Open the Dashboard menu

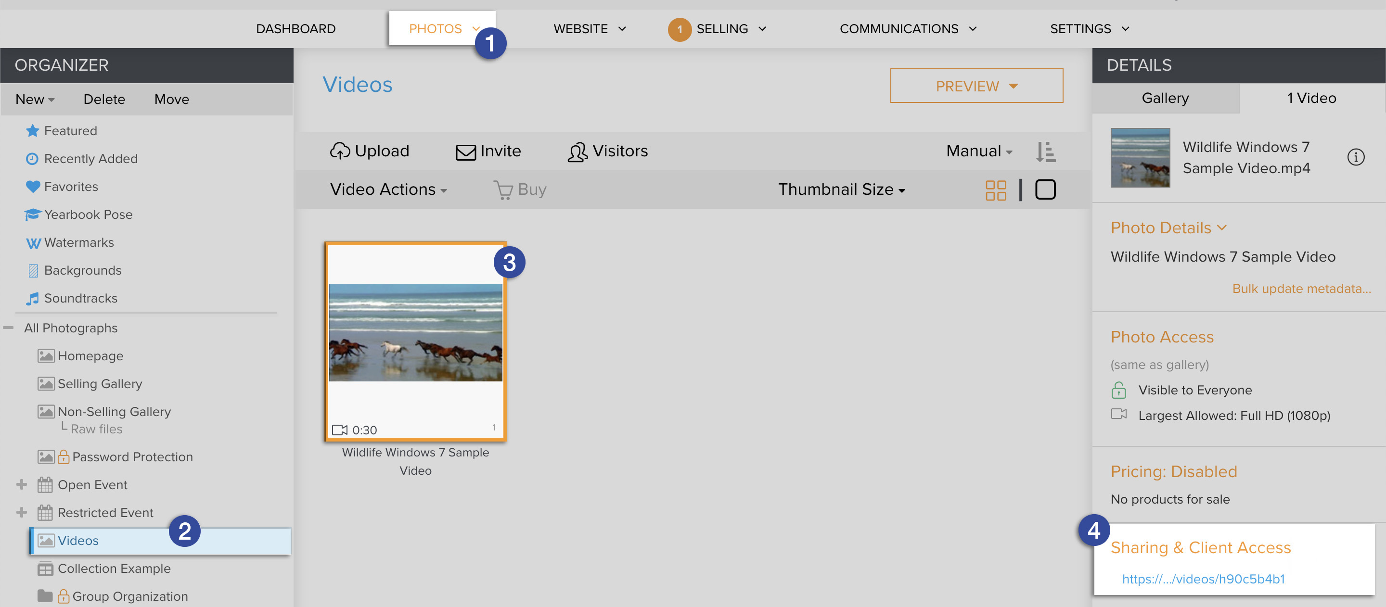coord(296,29)
